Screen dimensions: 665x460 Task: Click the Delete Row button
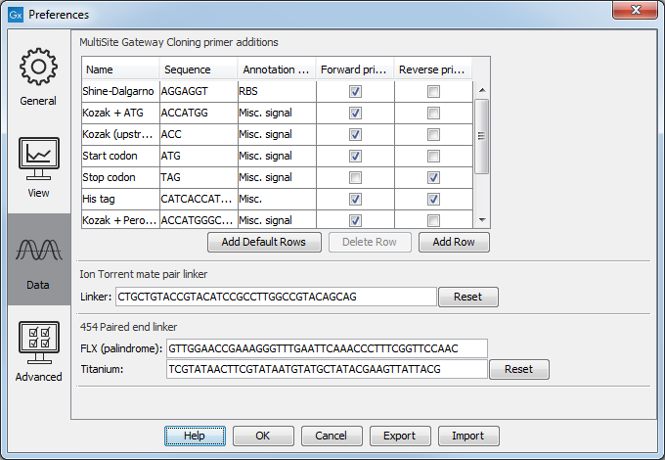tap(370, 242)
